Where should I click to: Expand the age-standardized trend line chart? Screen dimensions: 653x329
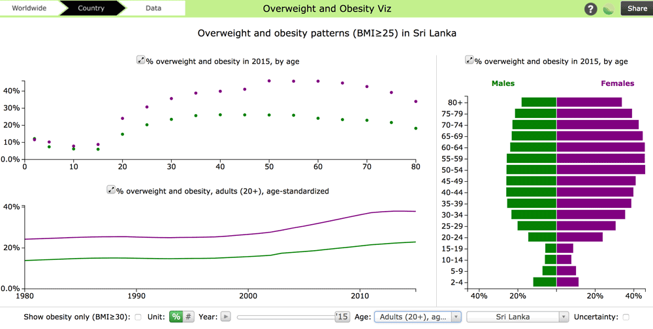pyautogui.click(x=111, y=190)
